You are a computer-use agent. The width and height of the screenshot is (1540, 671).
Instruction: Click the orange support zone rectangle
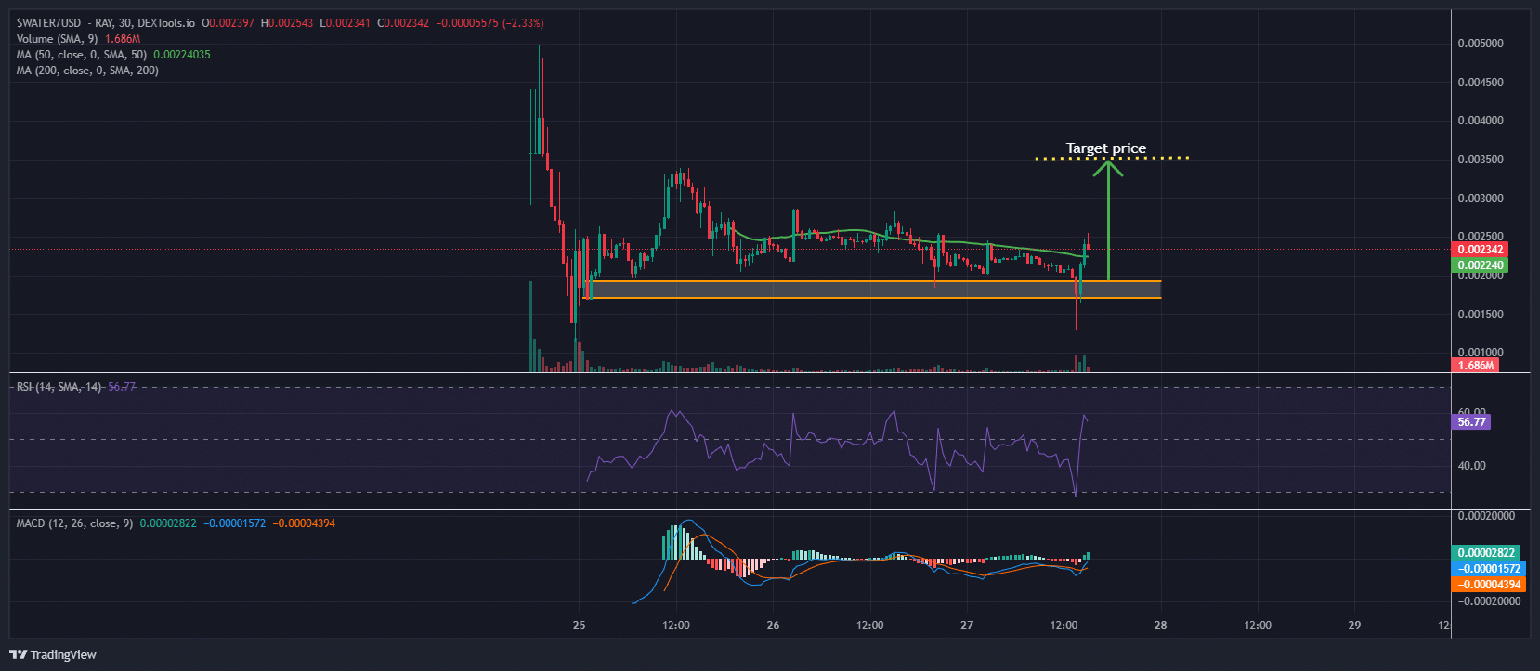873,290
